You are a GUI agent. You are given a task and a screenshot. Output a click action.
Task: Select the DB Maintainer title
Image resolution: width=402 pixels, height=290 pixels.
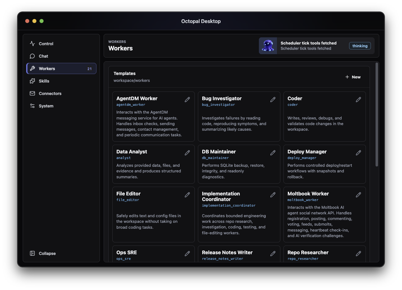click(219, 152)
